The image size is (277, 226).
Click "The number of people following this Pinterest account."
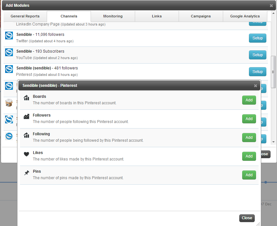pyautogui.click(x=81, y=122)
